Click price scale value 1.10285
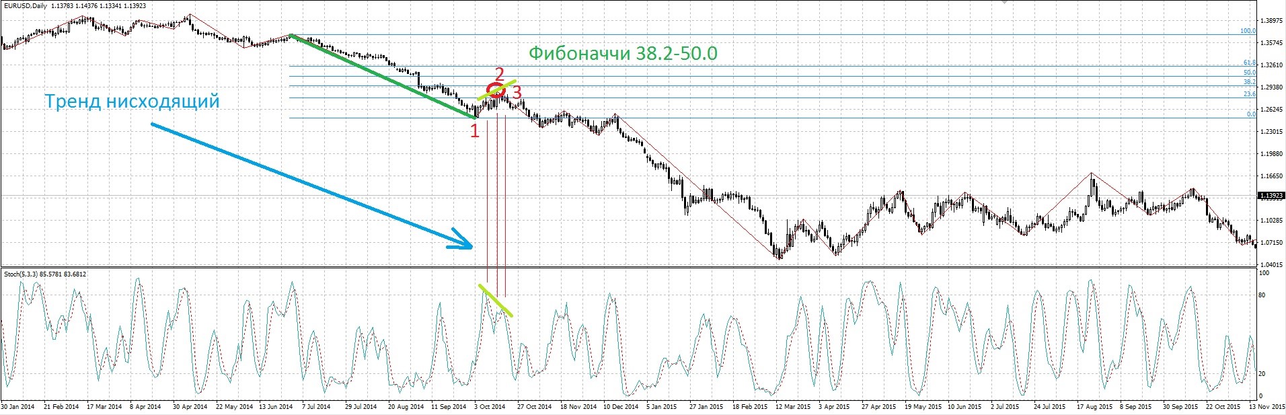This screenshot has width=1286, height=415. pyautogui.click(x=1271, y=221)
